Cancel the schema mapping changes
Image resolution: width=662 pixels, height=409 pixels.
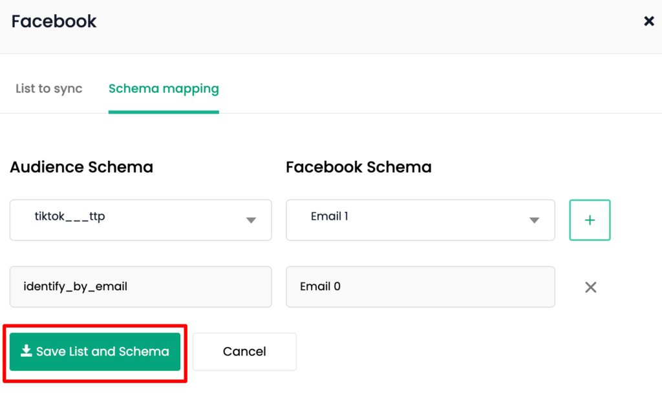[244, 351]
